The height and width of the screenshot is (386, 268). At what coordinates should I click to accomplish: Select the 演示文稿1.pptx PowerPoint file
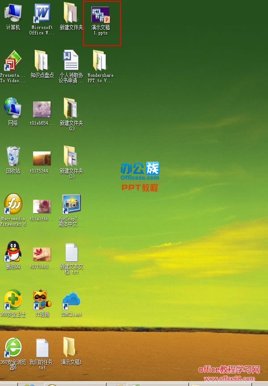[100, 15]
